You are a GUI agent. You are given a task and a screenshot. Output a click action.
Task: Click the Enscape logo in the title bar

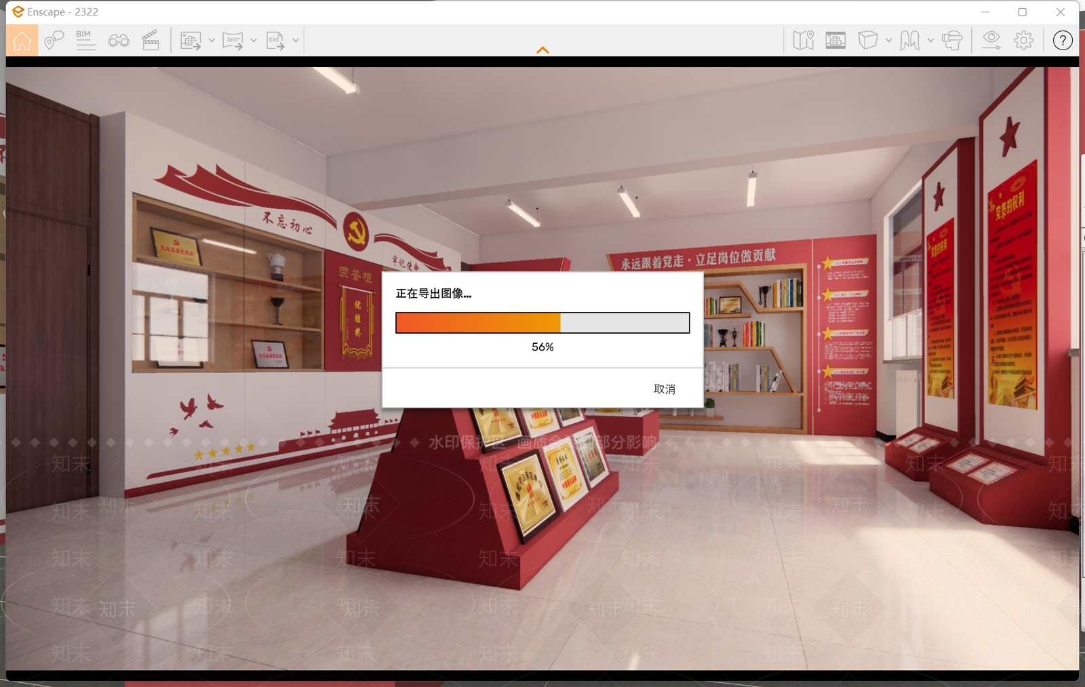pos(18,12)
